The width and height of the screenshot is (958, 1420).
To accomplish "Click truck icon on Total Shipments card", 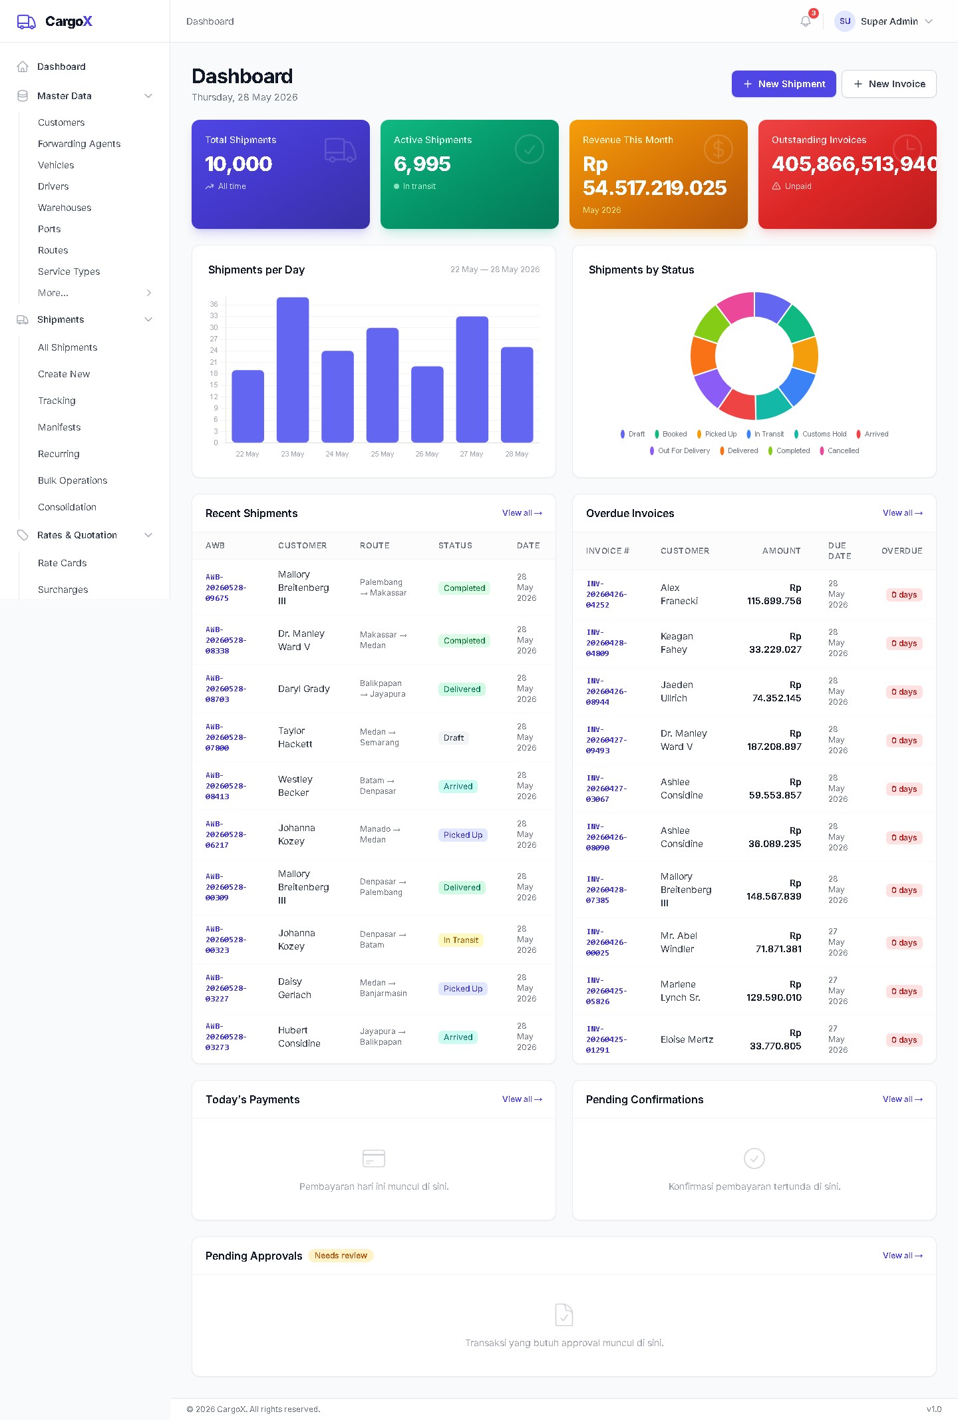I will (x=340, y=150).
